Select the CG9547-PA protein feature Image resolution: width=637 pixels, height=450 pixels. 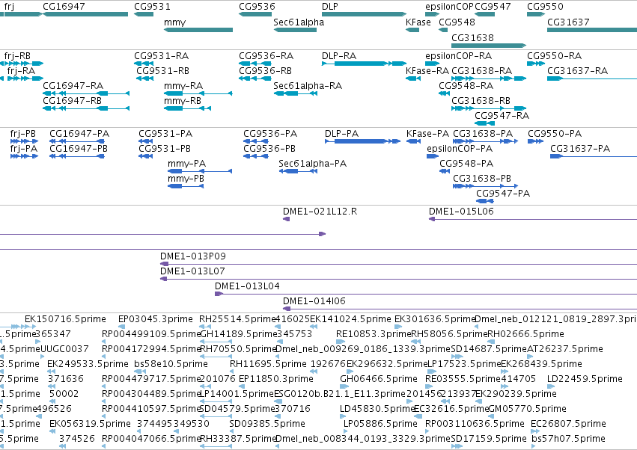pos(484,201)
